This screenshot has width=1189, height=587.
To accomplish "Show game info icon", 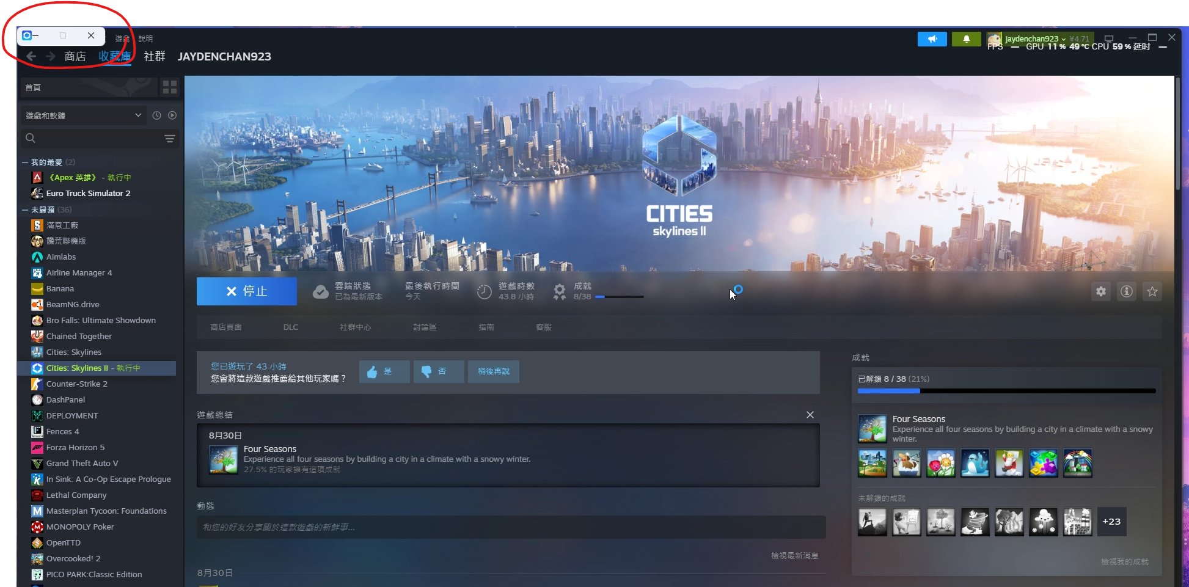I will pos(1126,291).
